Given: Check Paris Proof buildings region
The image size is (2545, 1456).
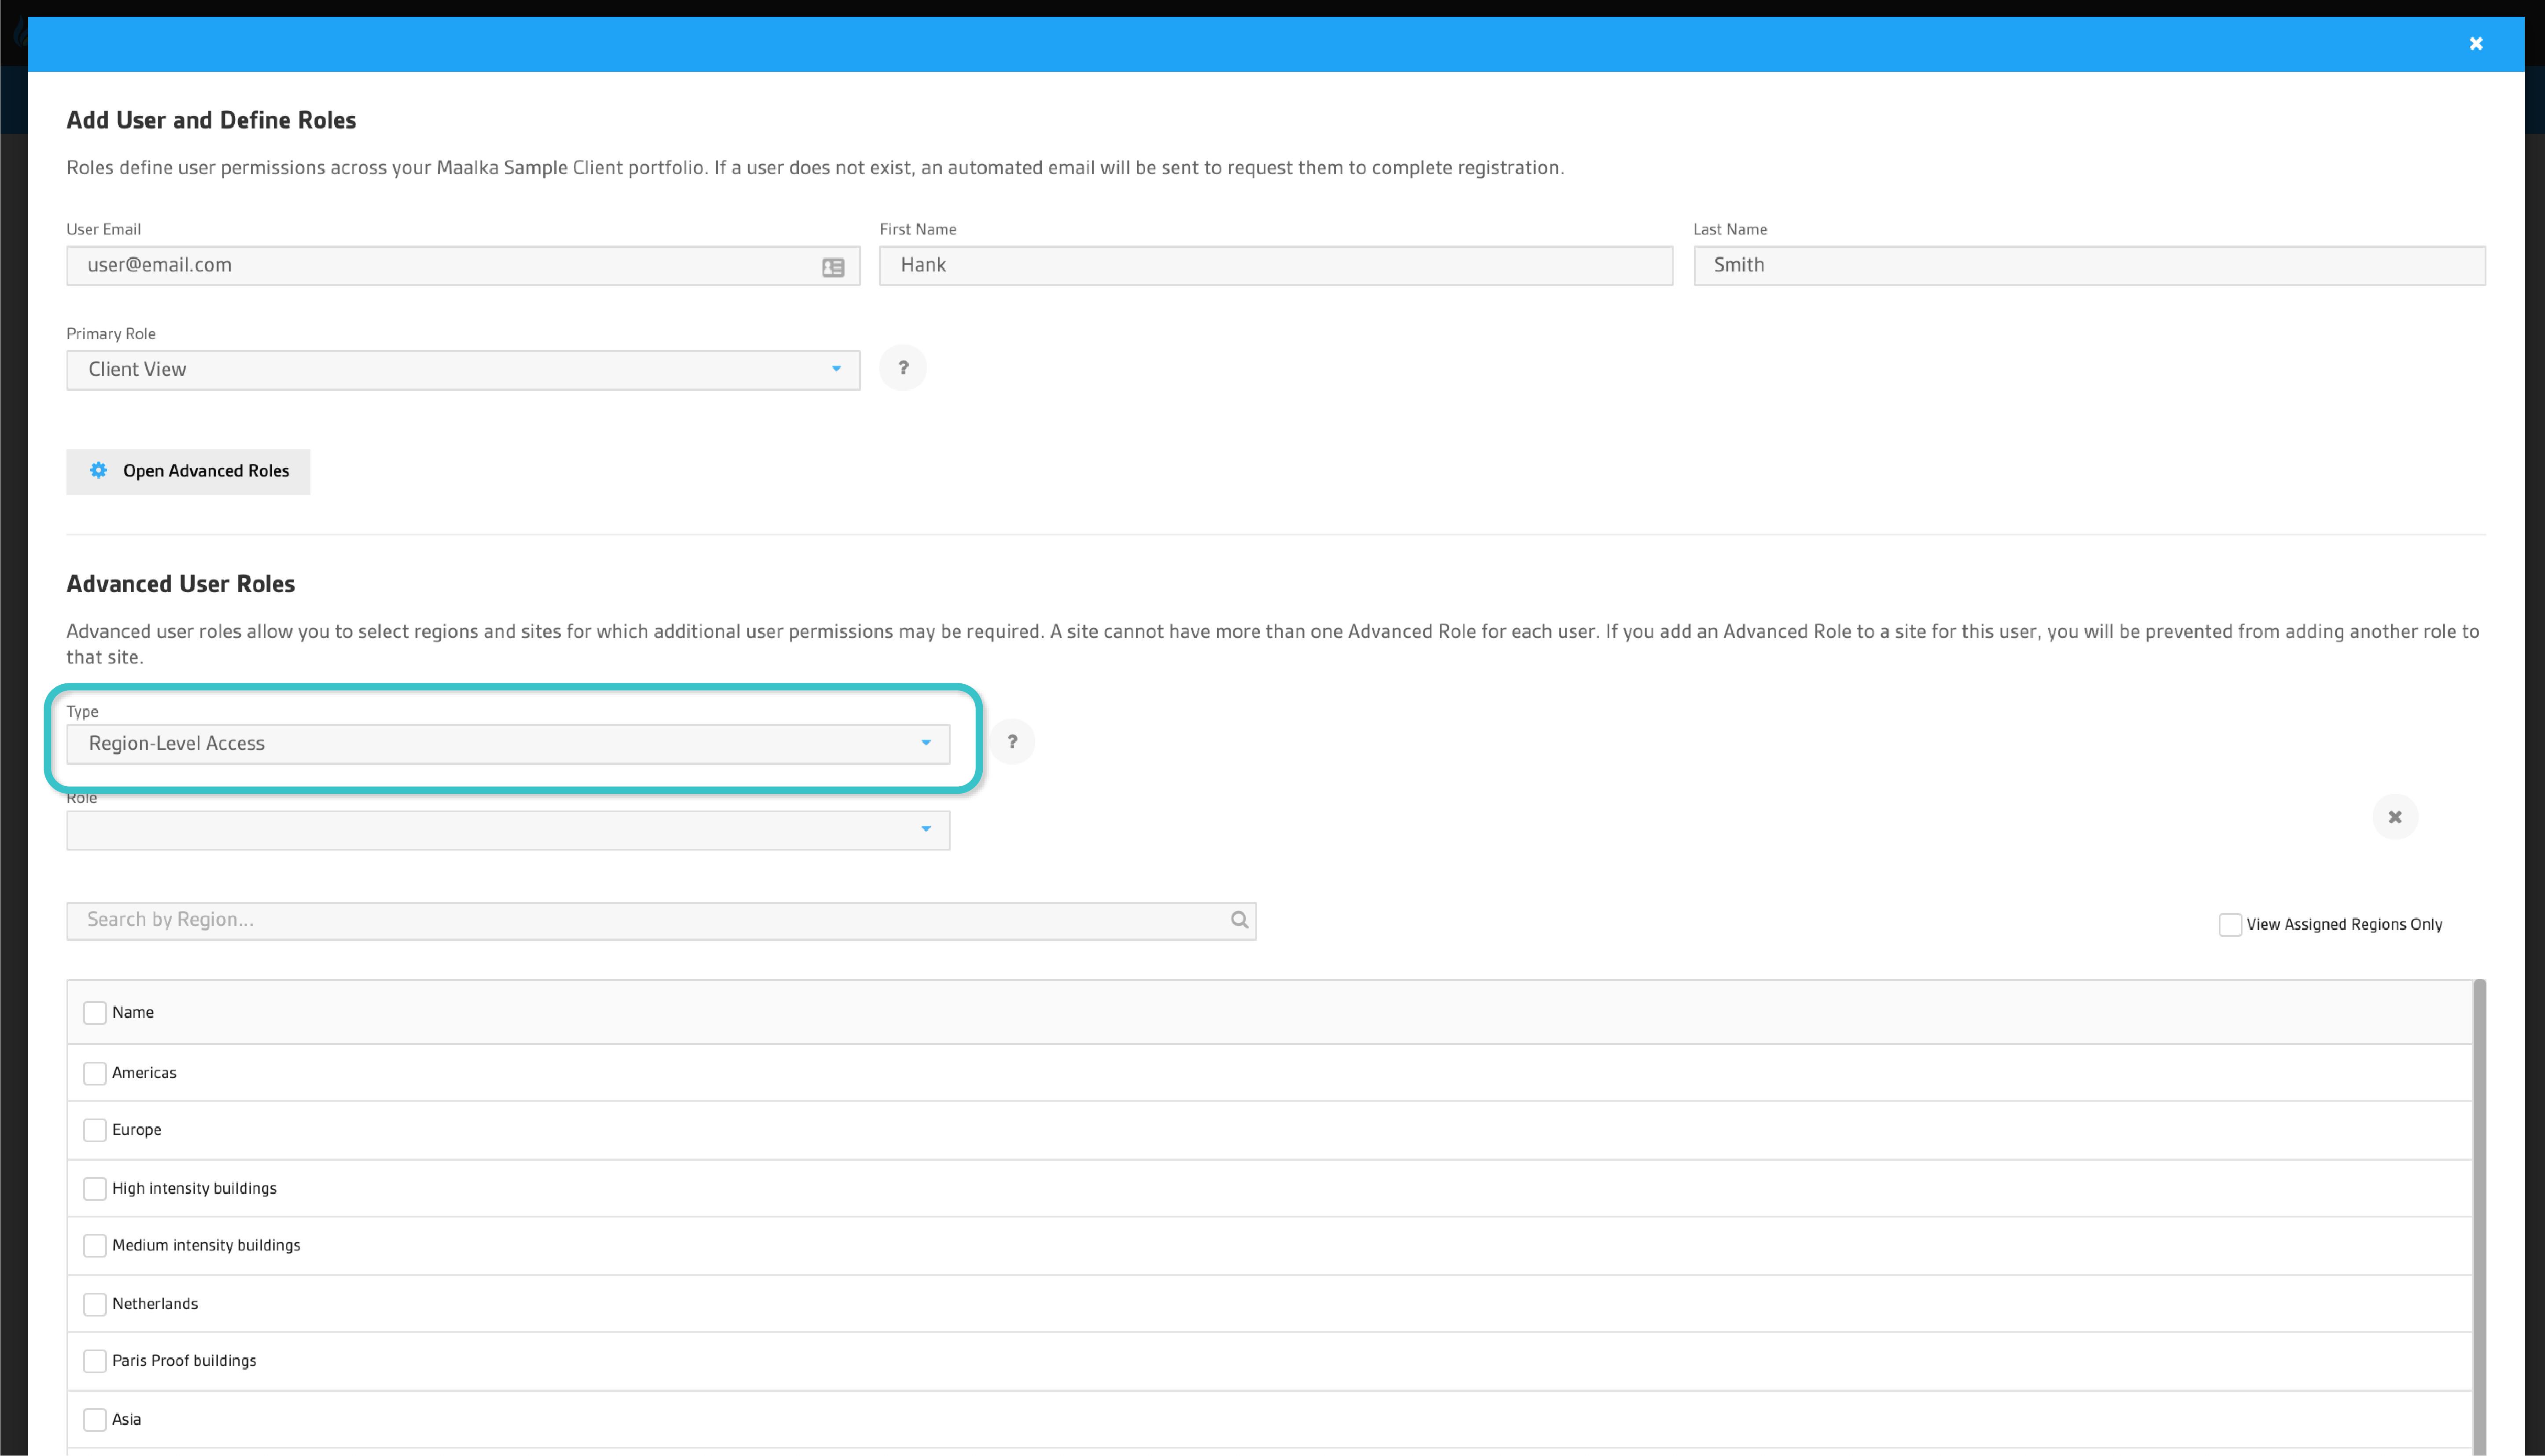Looking at the screenshot, I should 94,1361.
